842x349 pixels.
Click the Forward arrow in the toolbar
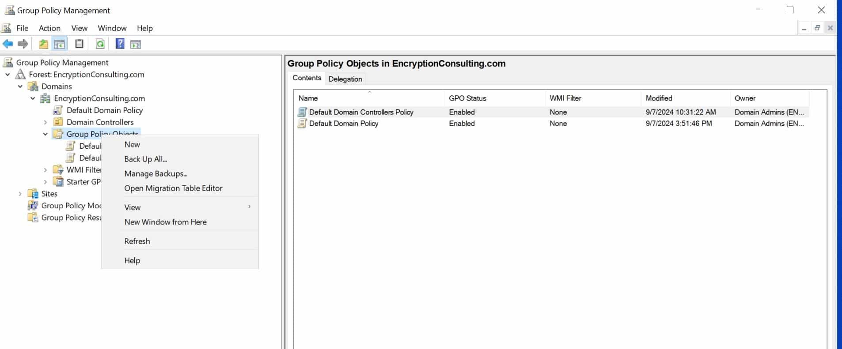click(x=23, y=44)
